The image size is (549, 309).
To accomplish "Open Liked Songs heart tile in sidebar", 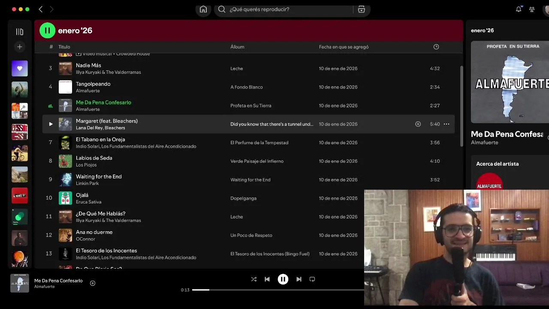I will (20, 68).
